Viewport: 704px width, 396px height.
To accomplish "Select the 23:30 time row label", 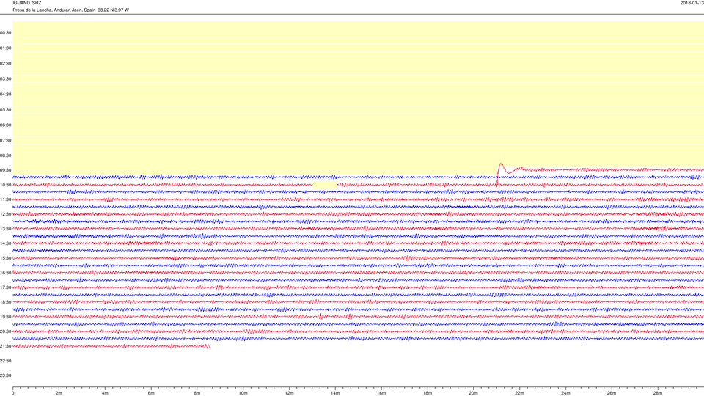I will click(6, 375).
